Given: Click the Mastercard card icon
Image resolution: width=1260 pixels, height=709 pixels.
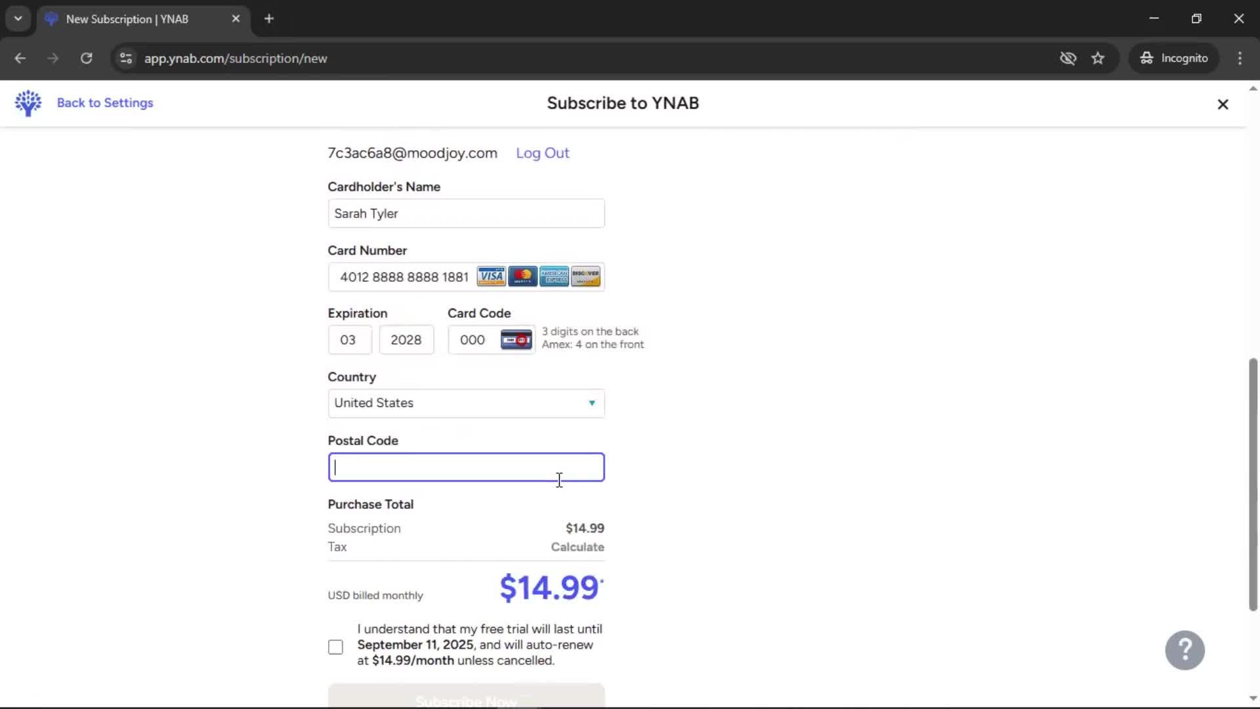Looking at the screenshot, I should pos(523,276).
